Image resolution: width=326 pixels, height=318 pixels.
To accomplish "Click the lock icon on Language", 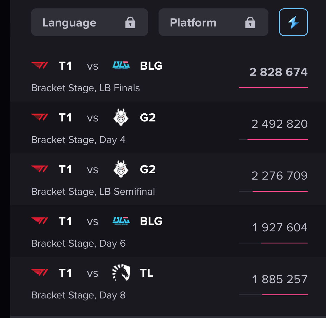I will coord(130,23).
